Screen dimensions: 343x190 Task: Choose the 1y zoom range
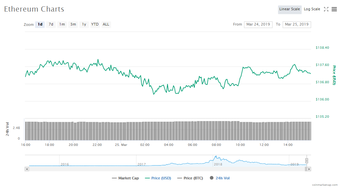click(84, 24)
